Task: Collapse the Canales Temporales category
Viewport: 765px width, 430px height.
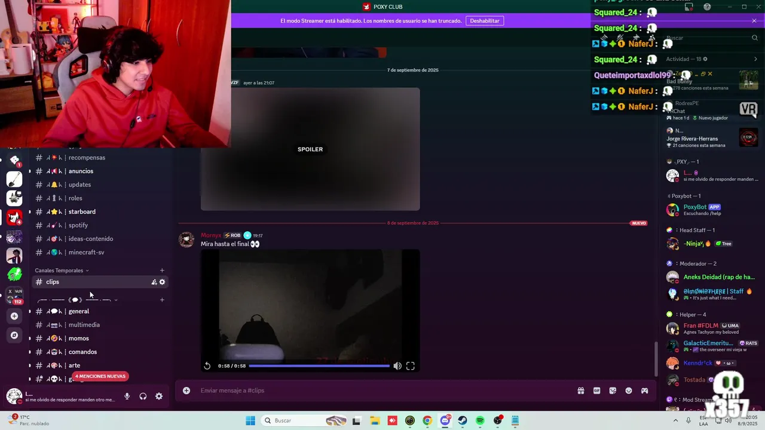Action: pyautogui.click(x=62, y=271)
